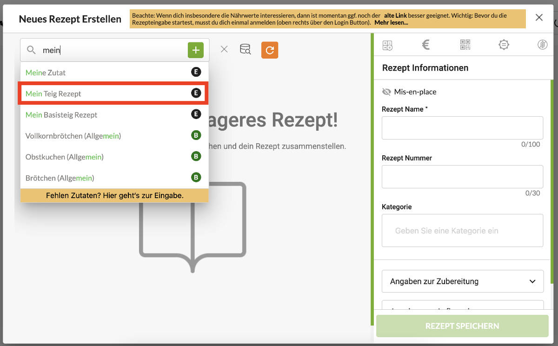
Task: Follow the Mehr lesen link
Action: (391, 22)
